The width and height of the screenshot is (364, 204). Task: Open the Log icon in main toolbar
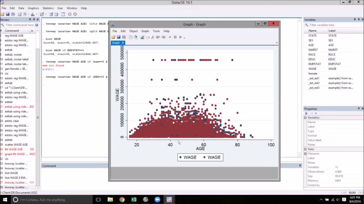click(20, 14)
